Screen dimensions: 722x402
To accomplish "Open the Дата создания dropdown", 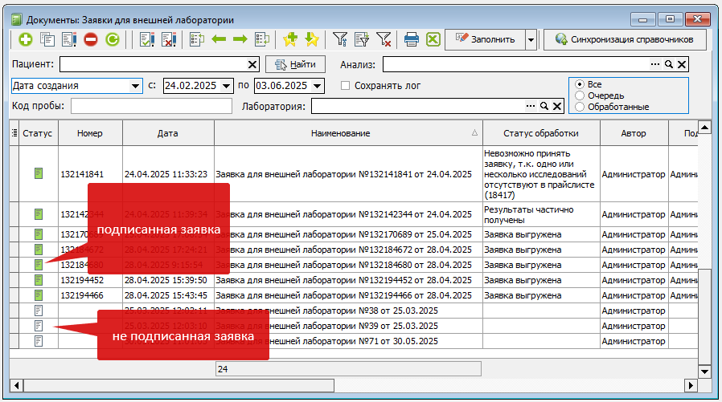I will click(x=134, y=86).
